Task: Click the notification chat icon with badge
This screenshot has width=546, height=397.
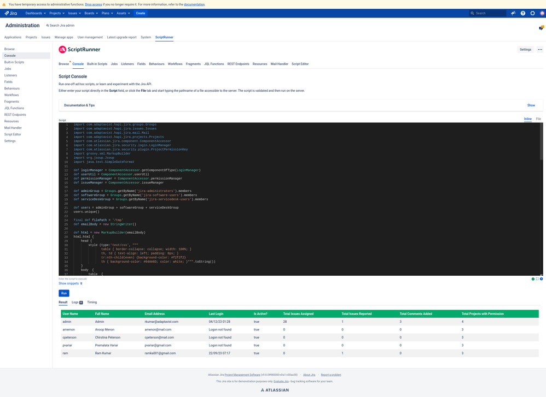Action: pyautogui.click(x=542, y=27)
